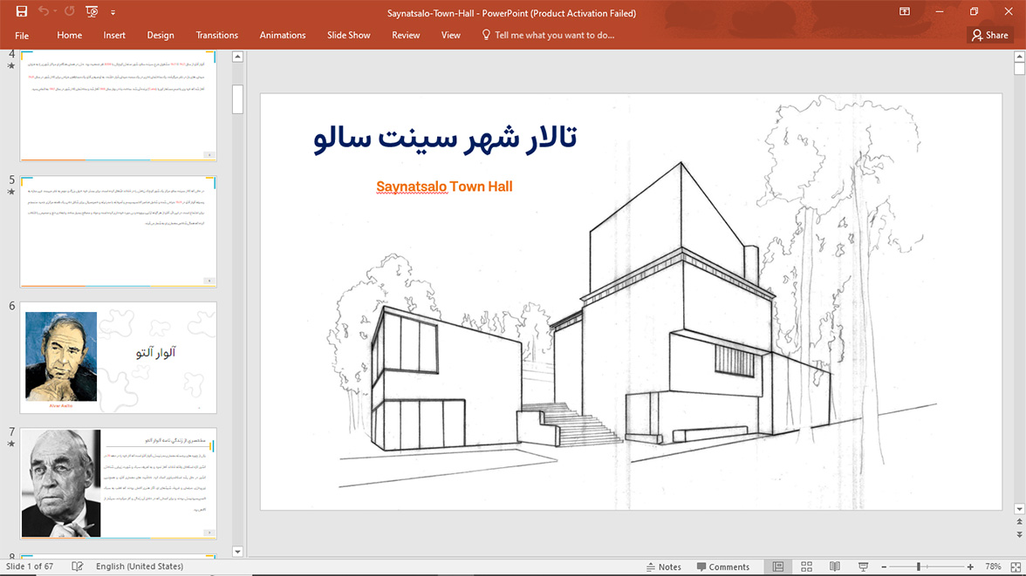Viewport: 1026px width, 576px height.
Task: Click the Tell me what you want to do box
Action: click(x=548, y=36)
